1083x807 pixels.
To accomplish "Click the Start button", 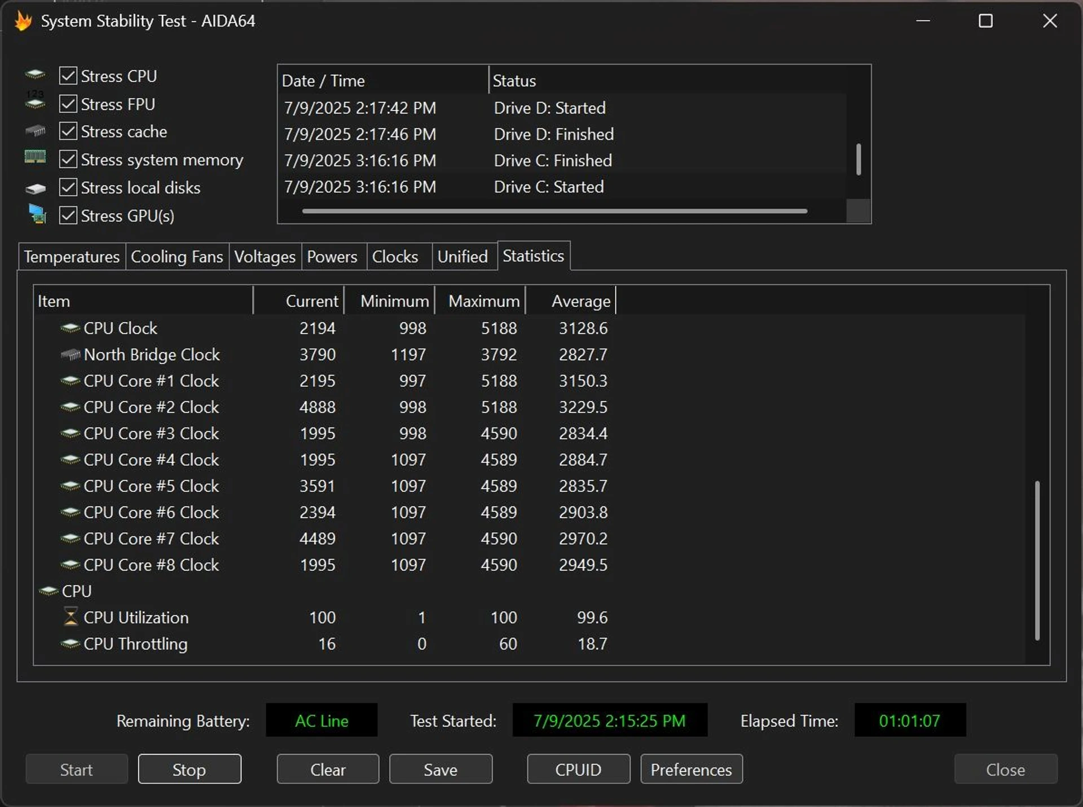I will pyautogui.click(x=76, y=769).
